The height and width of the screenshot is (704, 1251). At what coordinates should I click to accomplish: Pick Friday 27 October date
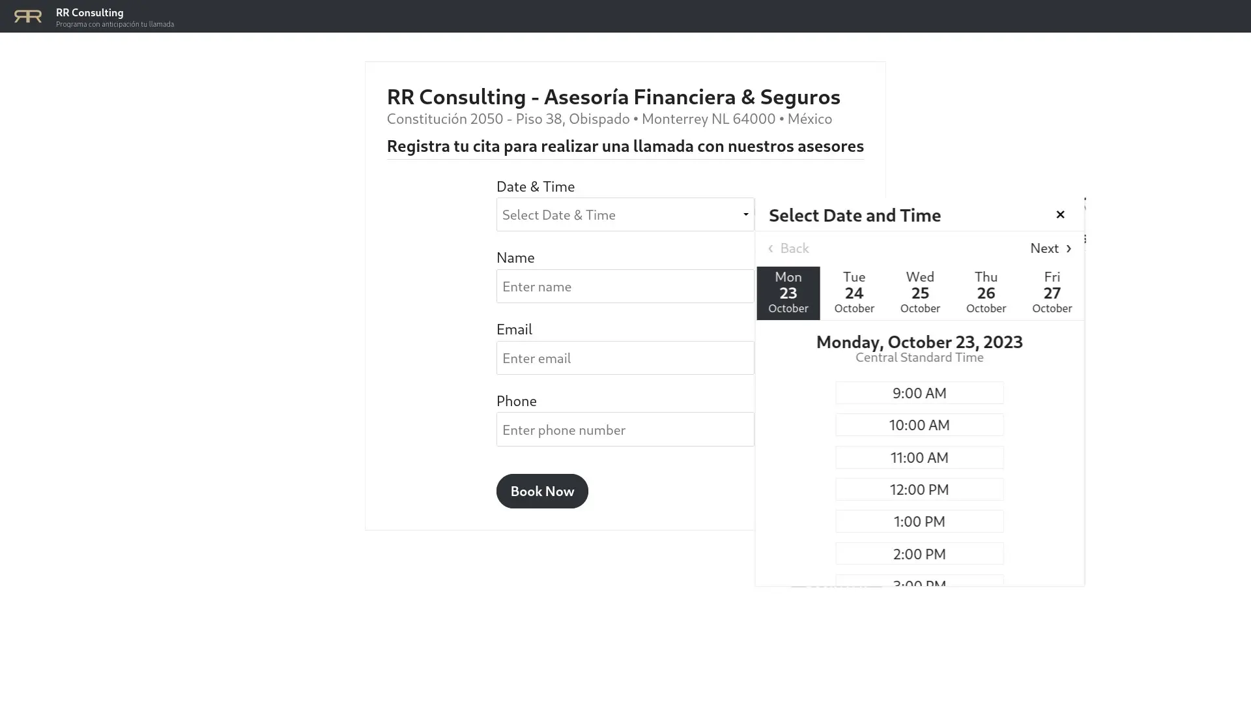point(1052,293)
